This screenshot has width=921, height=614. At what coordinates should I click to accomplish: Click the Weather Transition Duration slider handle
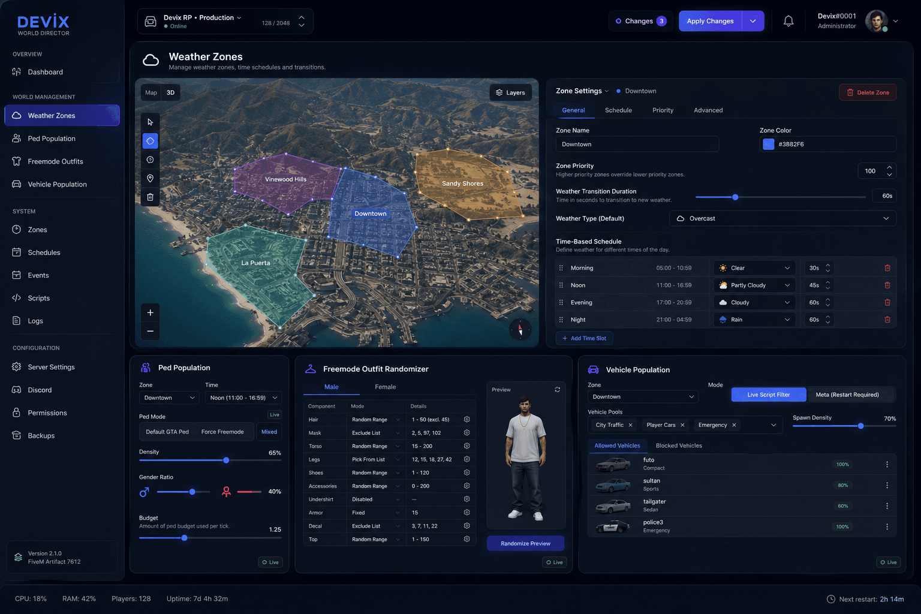[735, 197]
